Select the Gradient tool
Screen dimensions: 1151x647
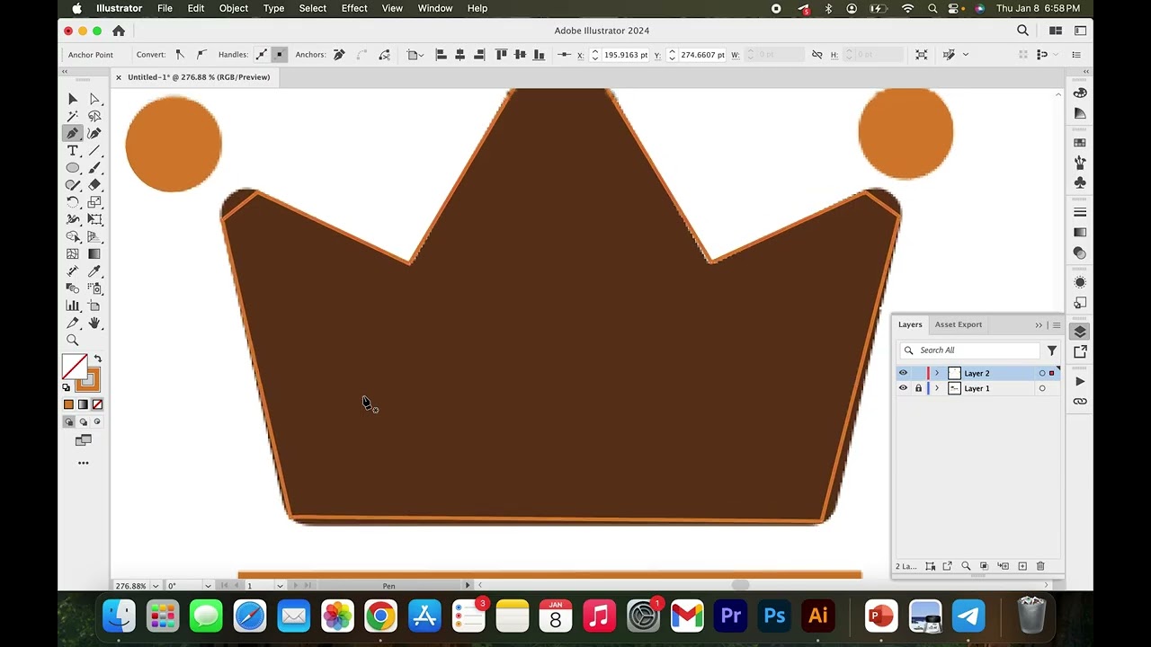[x=94, y=253]
